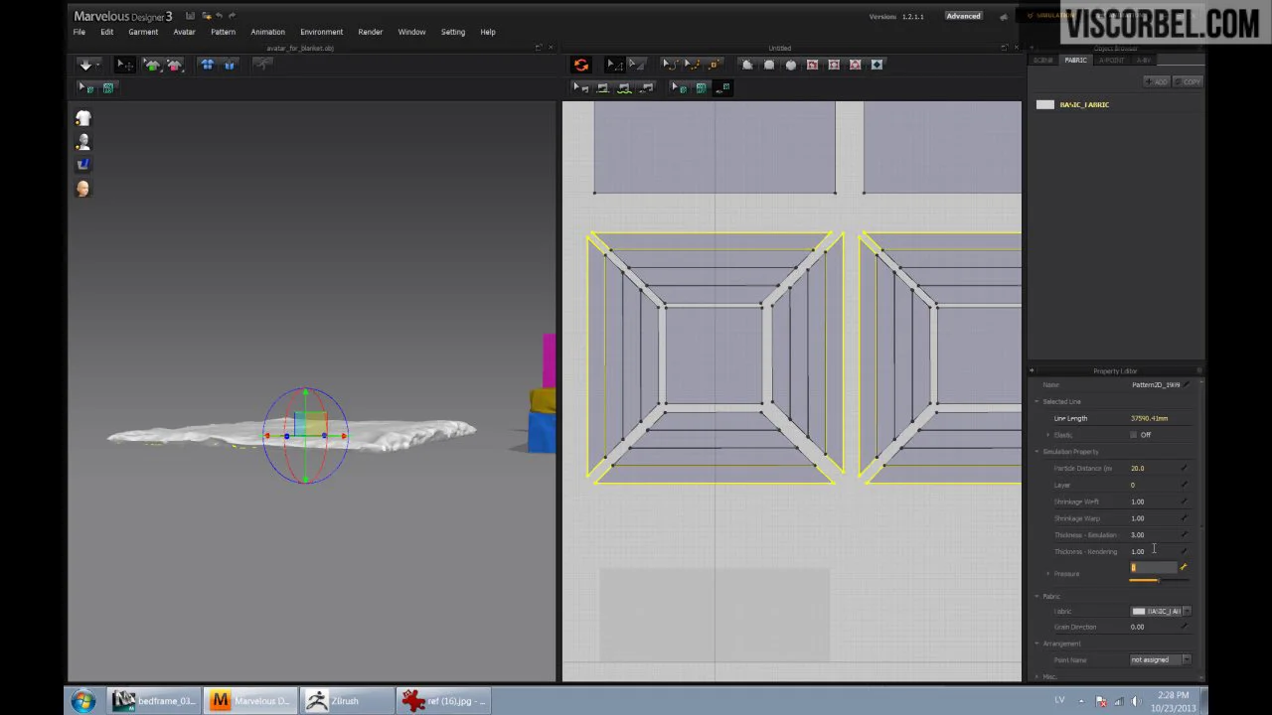
Task: Open ref (16).jpg task in the taskbar
Action: click(x=442, y=701)
